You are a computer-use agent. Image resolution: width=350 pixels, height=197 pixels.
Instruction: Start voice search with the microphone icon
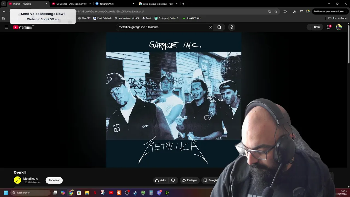[x=232, y=27]
